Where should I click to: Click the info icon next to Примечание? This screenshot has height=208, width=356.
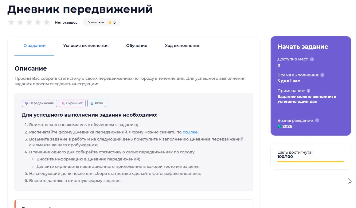[308, 91]
